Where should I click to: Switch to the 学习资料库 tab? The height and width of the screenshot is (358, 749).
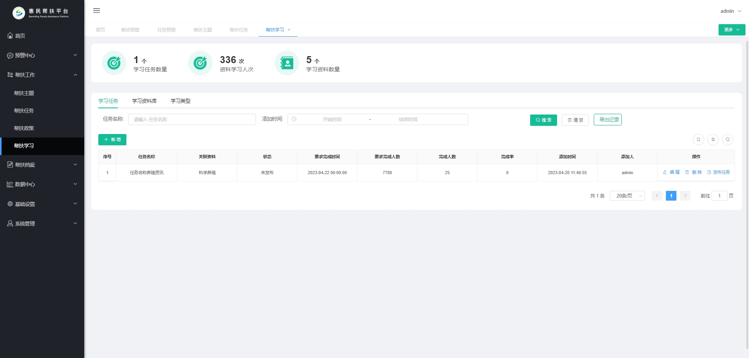144,101
